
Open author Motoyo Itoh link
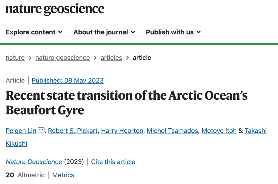pyautogui.click(x=219, y=131)
